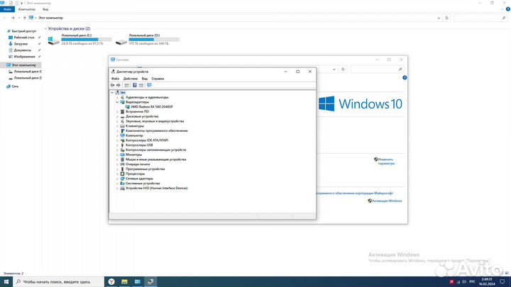Expand Аудиовходы и аудиовыходы category
The height and width of the screenshot is (287, 511).
117,97
